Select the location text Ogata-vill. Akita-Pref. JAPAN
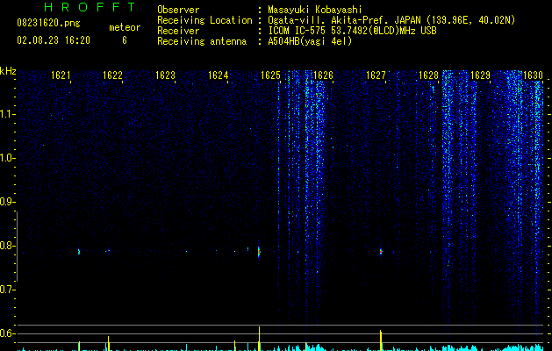Image resolution: width=552 pixels, height=351 pixels. [346, 20]
